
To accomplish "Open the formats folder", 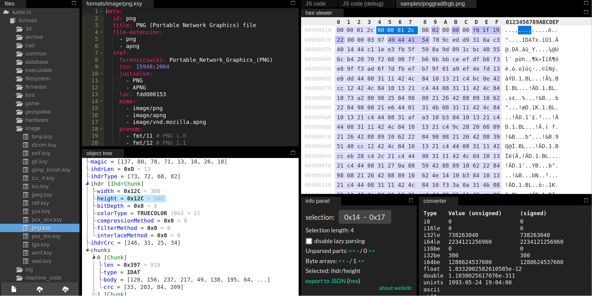I will (28, 21).
